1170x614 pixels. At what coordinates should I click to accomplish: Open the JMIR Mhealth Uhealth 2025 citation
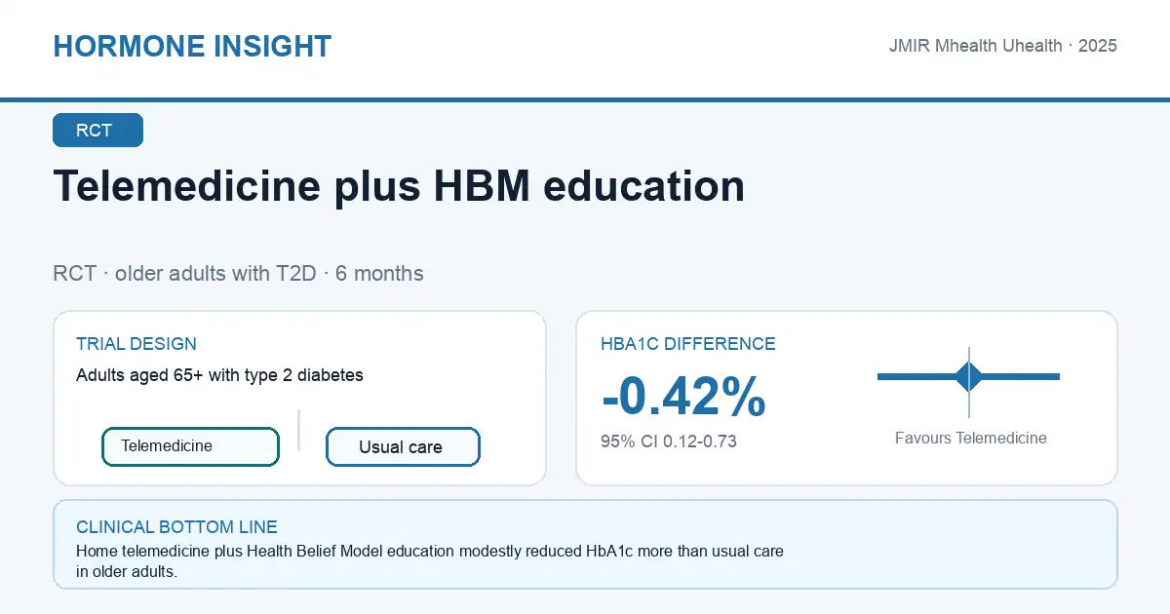(x=1003, y=46)
